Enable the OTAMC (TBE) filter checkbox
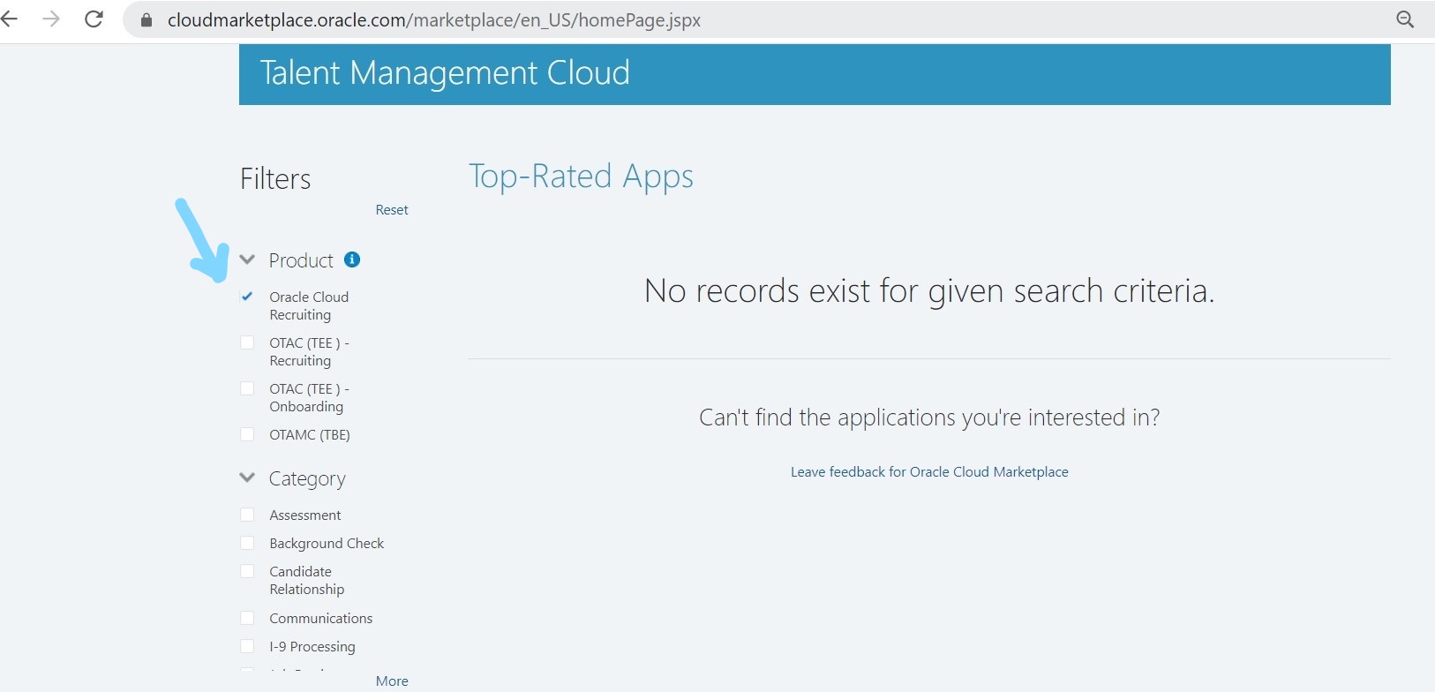1435x692 pixels. [247, 434]
